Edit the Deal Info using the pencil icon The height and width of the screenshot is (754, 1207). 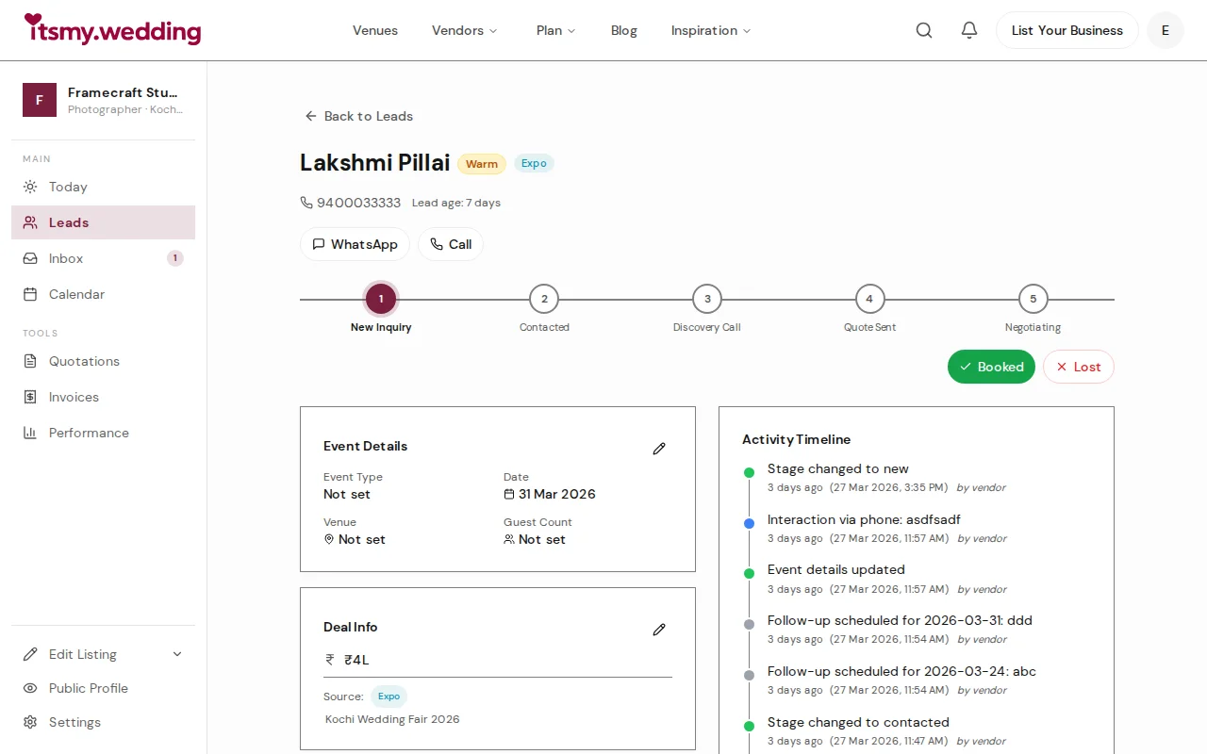click(658, 629)
